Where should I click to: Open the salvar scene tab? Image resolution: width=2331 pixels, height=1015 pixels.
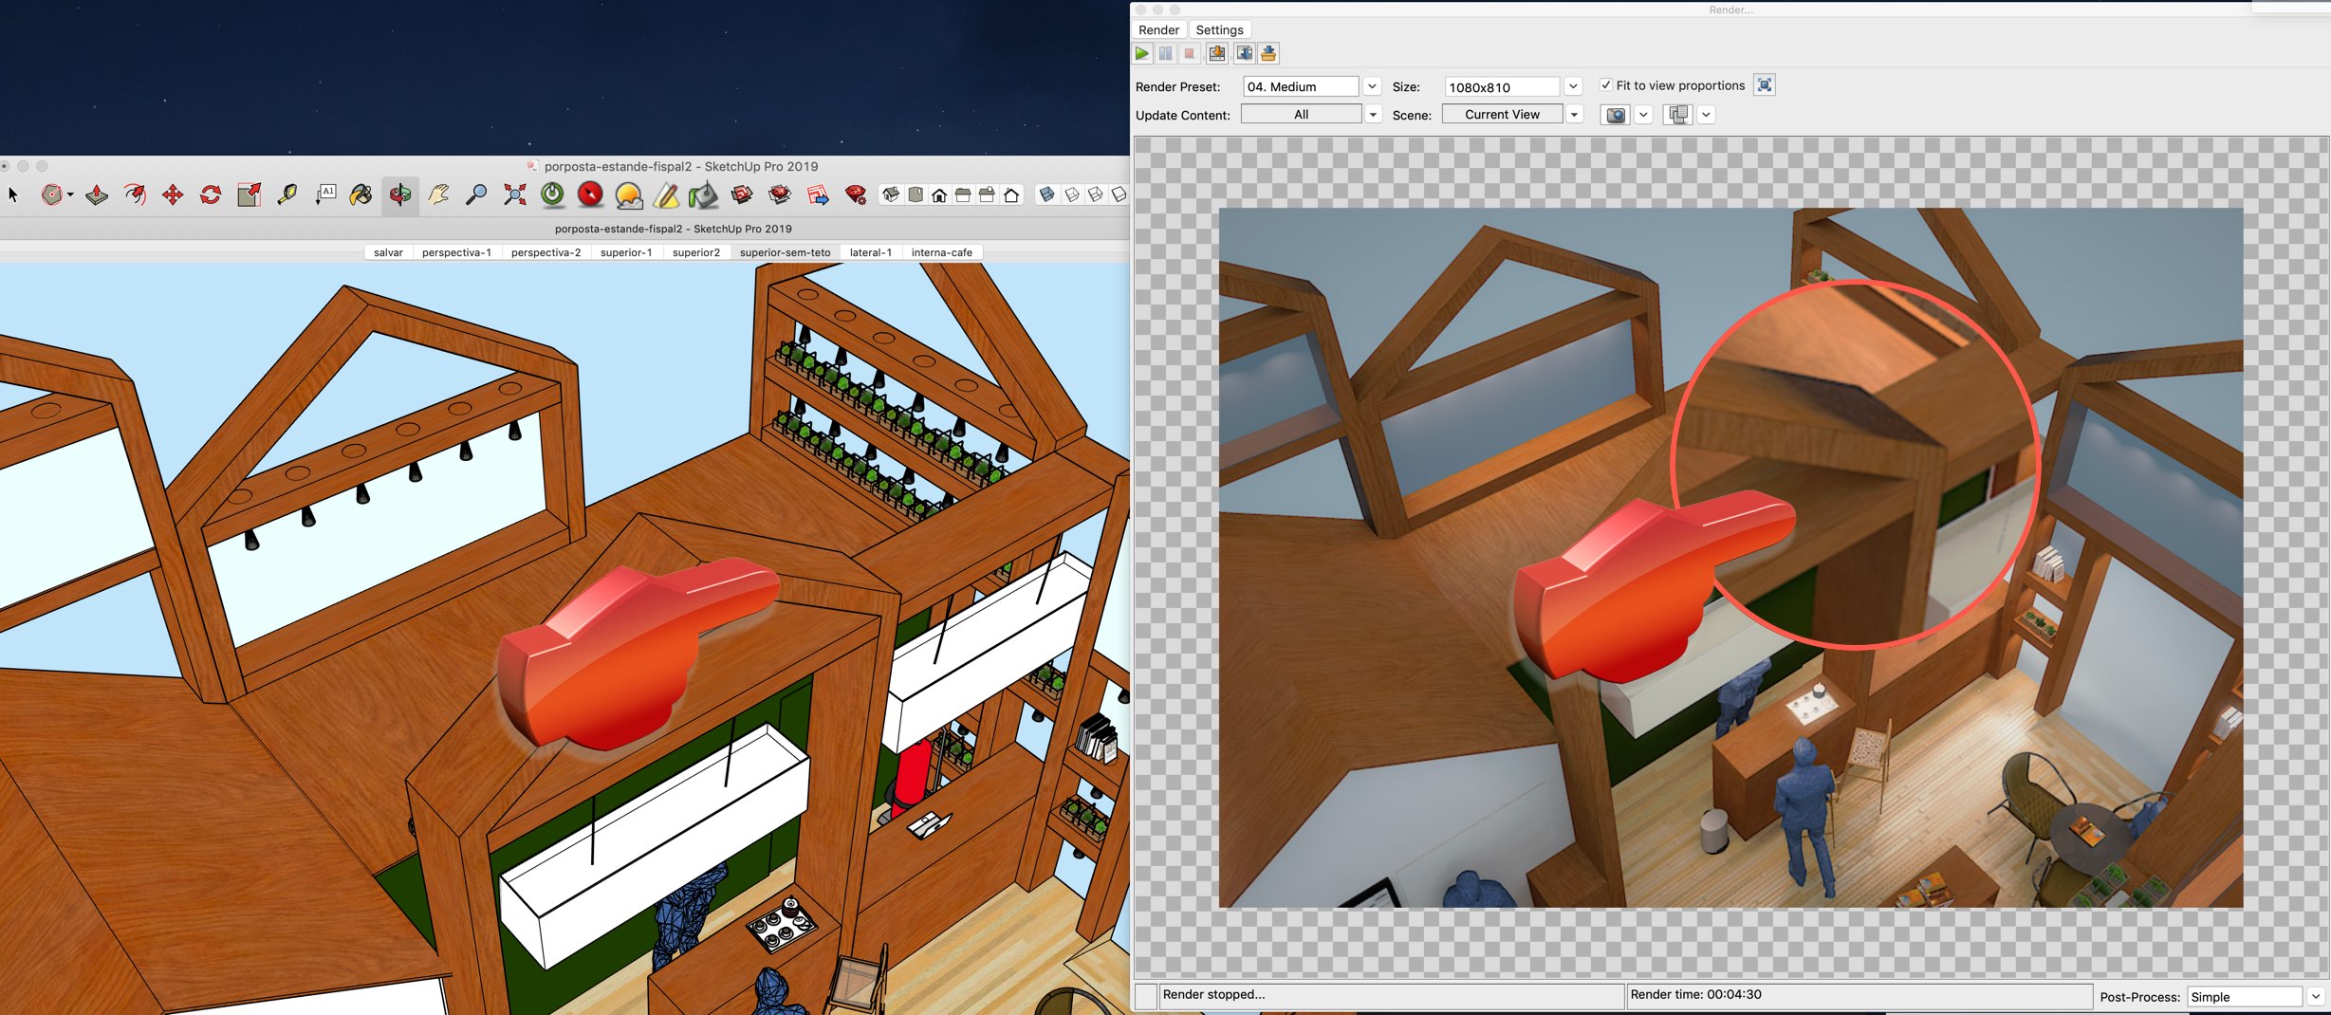[x=388, y=252]
